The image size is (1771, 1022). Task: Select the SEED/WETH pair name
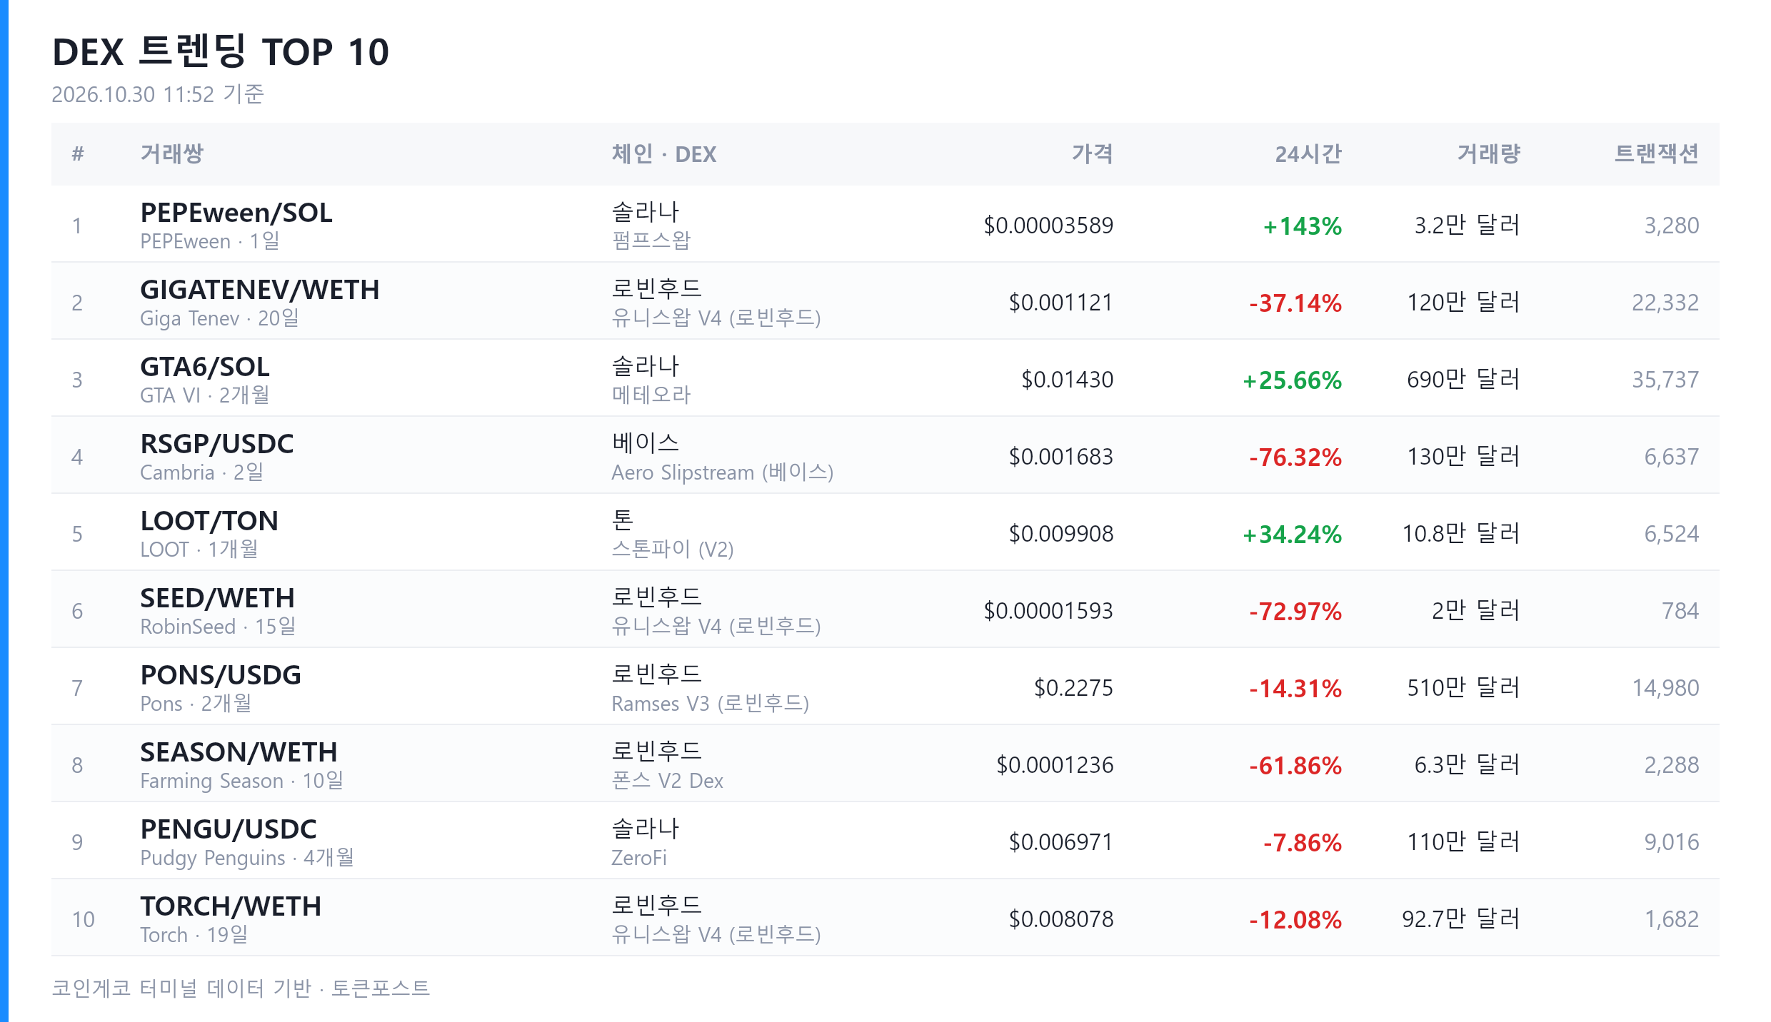point(218,598)
